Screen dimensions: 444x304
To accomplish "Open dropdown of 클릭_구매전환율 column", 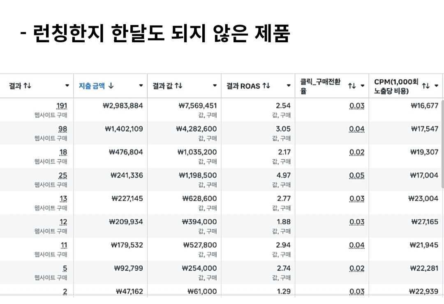I will (x=363, y=86).
